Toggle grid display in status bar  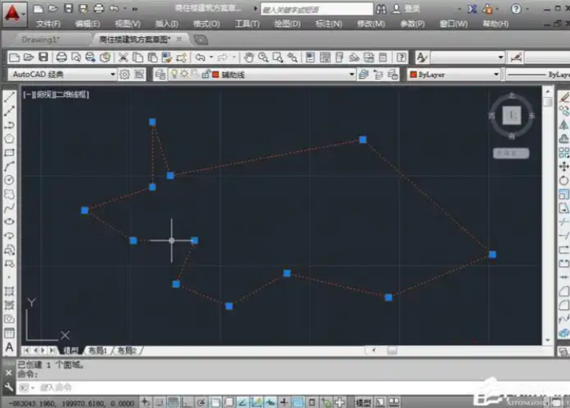pyautogui.click(x=172, y=402)
